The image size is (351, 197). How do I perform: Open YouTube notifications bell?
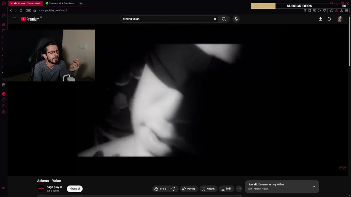[329, 19]
